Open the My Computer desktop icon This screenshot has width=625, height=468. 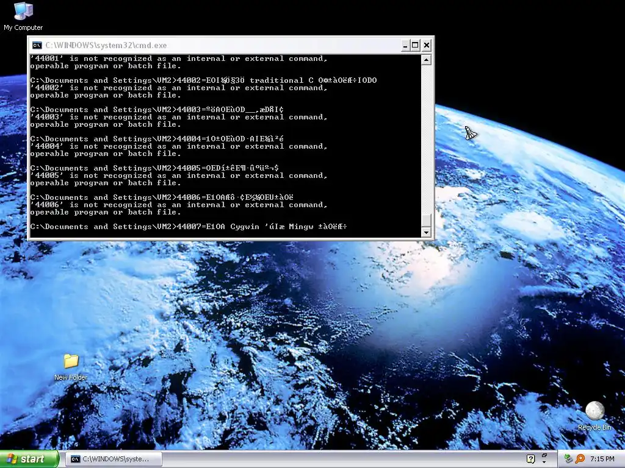pyautogui.click(x=23, y=16)
